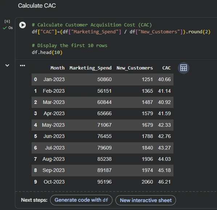The height and width of the screenshot is (210, 217).
Task: Click the Apr-2023 cell
Action: pos(54,113)
